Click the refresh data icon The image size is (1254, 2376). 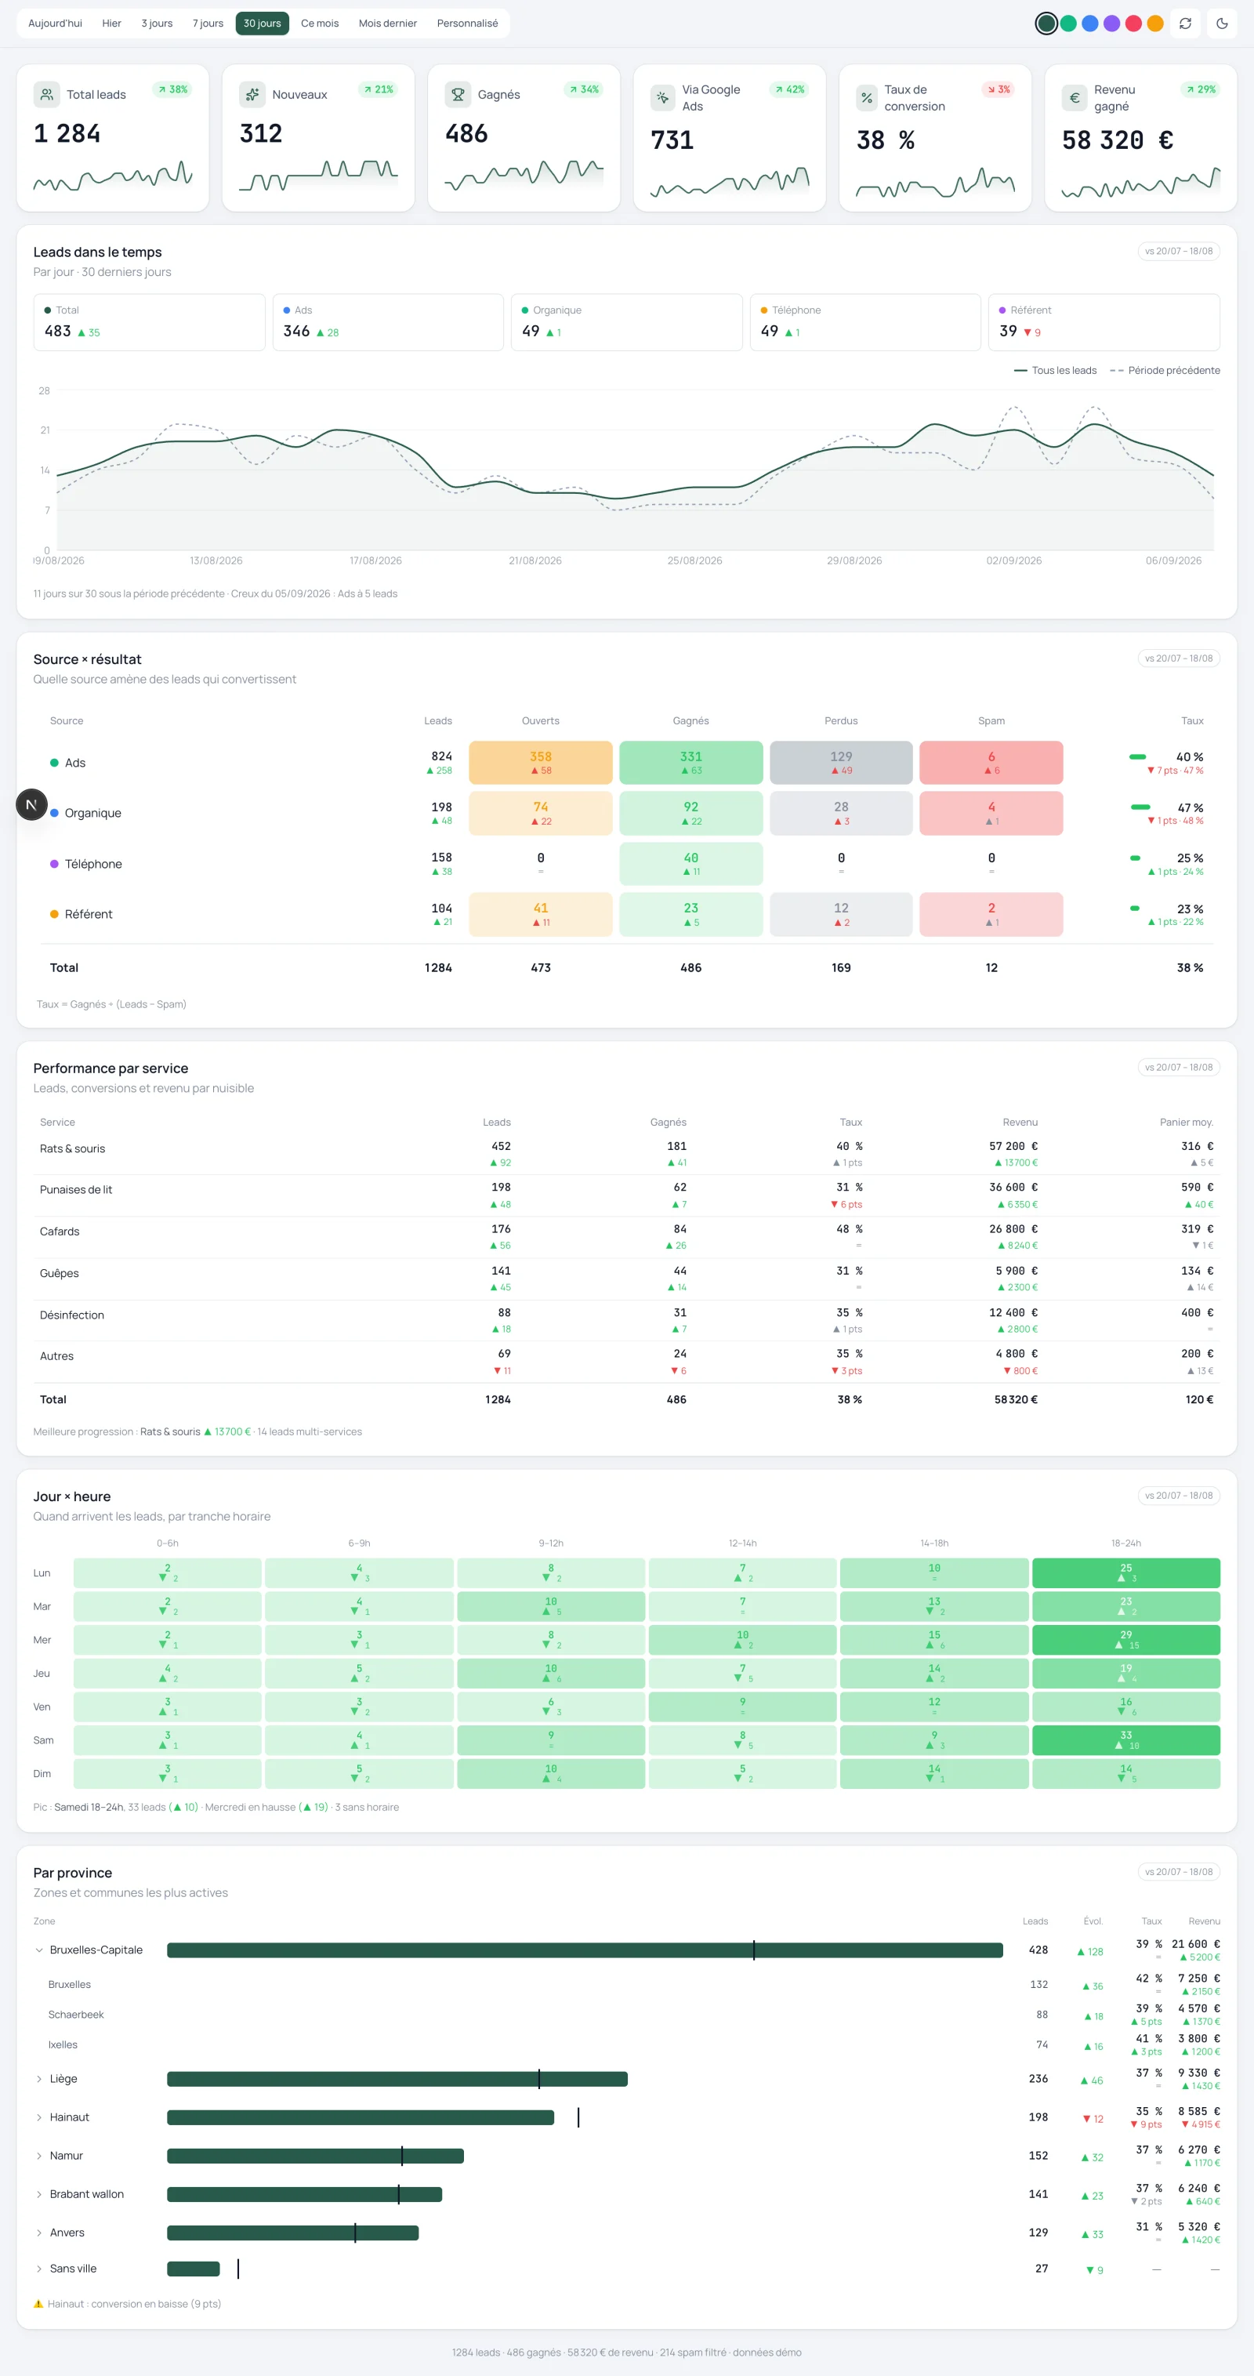click(1185, 24)
